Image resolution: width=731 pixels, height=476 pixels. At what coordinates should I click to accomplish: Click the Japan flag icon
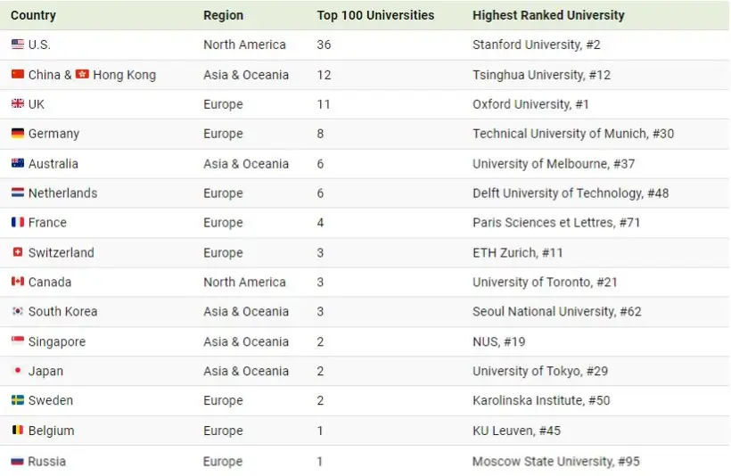(18, 371)
